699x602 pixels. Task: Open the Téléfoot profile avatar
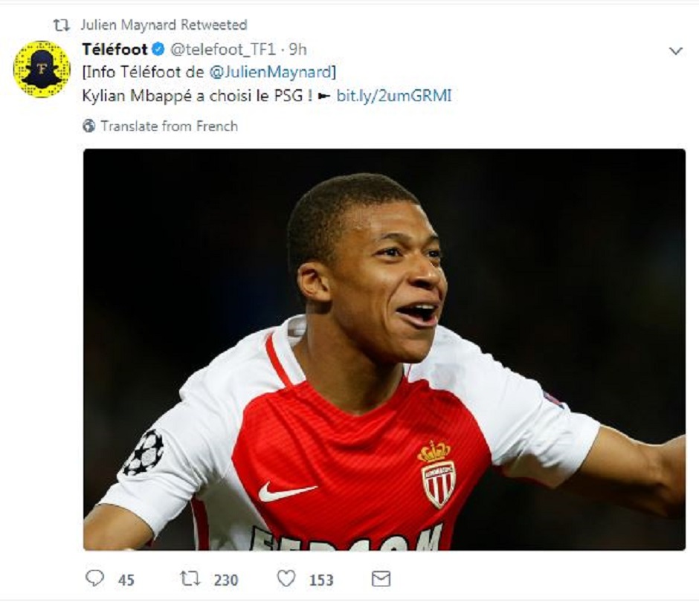coord(42,69)
